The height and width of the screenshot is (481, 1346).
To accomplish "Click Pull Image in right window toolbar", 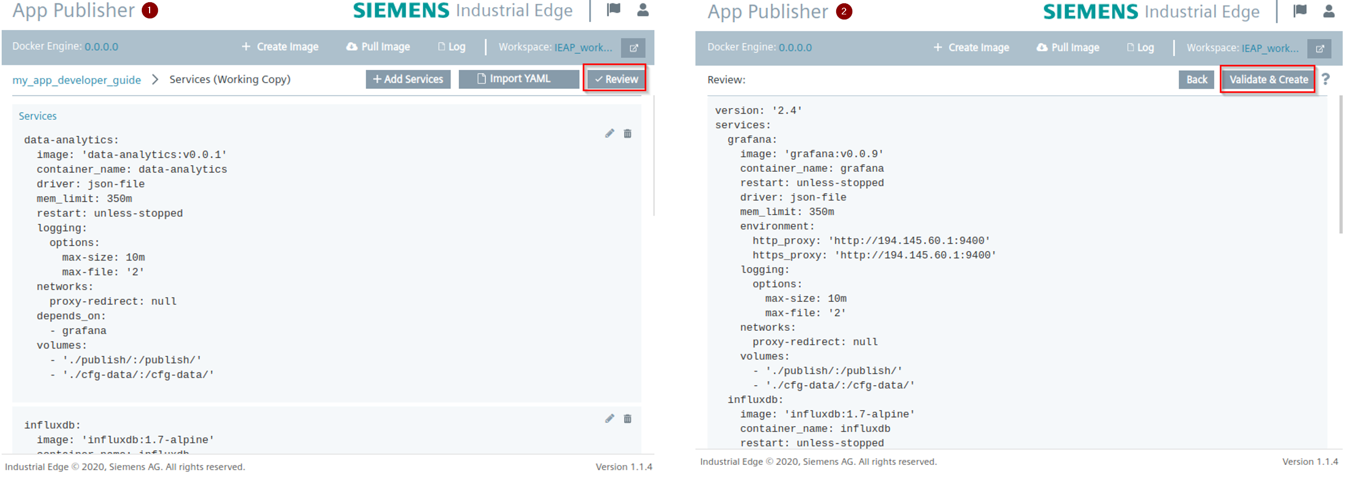I will pyautogui.click(x=1068, y=48).
